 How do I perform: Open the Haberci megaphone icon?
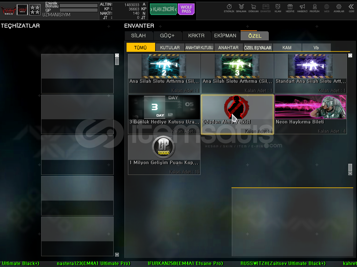pyautogui.click(x=302, y=8)
